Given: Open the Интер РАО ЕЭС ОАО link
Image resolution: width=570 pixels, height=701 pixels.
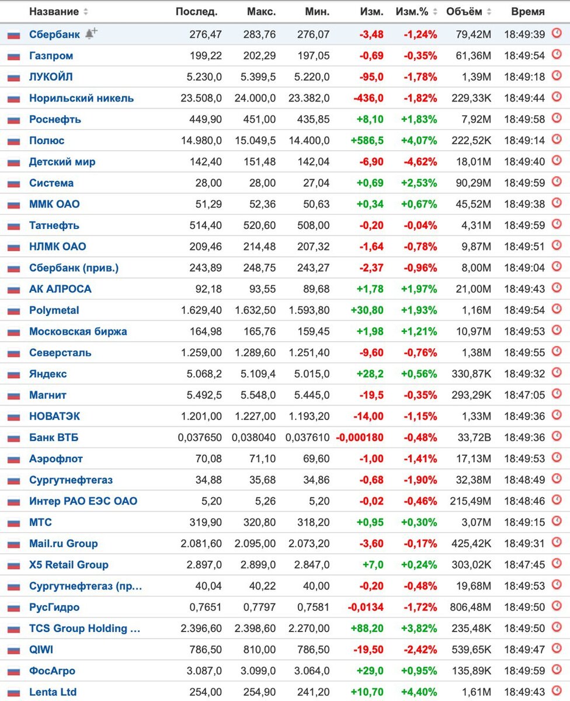Looking at the screenshot, I should [x=83, y=501].
